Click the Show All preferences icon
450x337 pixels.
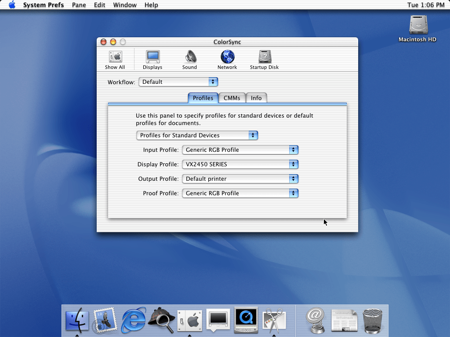pyautogui.click(x=115, y=60)
